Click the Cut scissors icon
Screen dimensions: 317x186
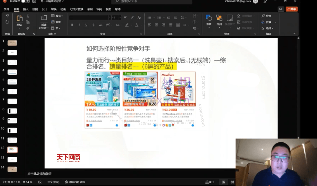pos(28,16)
